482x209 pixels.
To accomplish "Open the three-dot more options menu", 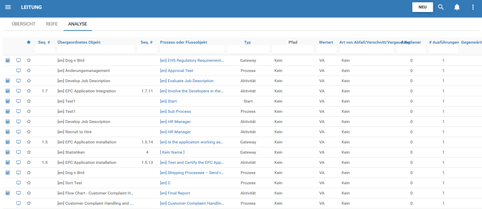I will (473, 7).
